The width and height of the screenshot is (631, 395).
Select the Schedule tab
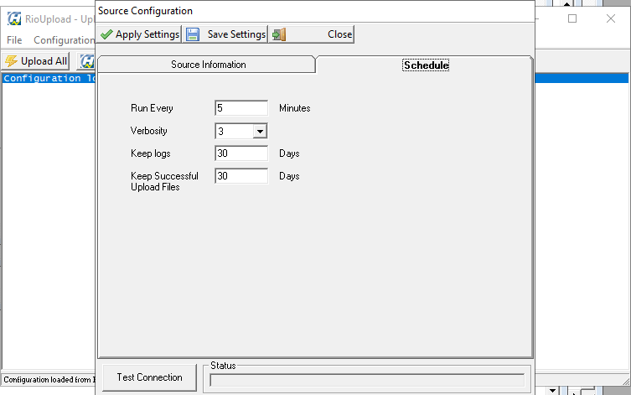point(426,65)
